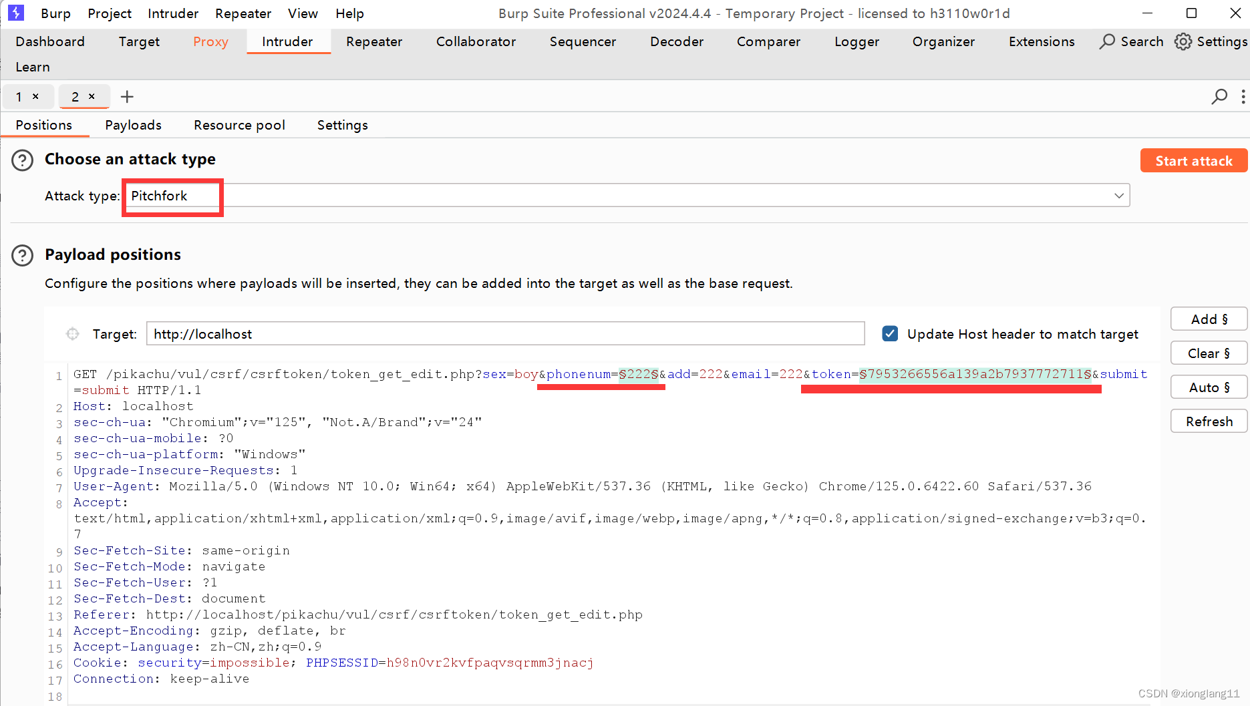This screenshot has width=1250, height=706.
Task: Click the tab search magnifier icon
Action: pos(1219,97)
